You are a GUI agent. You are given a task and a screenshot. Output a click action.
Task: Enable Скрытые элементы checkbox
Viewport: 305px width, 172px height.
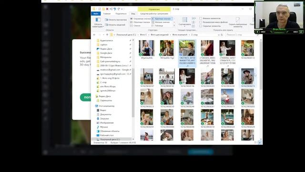coord(201,26)
